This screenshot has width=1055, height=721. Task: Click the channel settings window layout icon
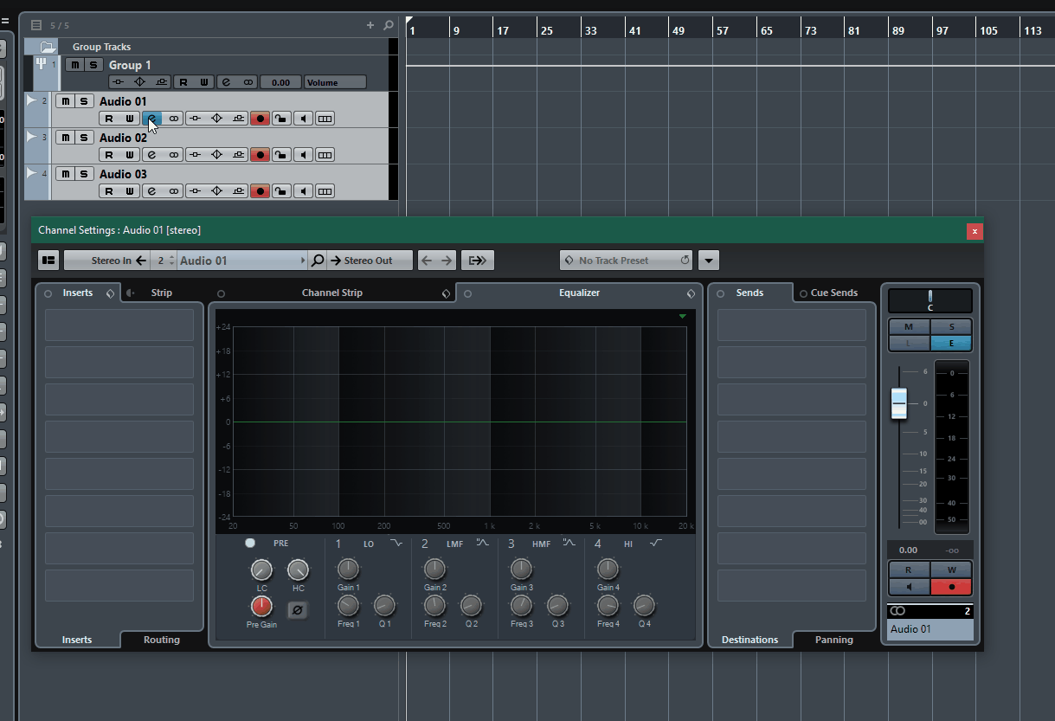(48, 261)
